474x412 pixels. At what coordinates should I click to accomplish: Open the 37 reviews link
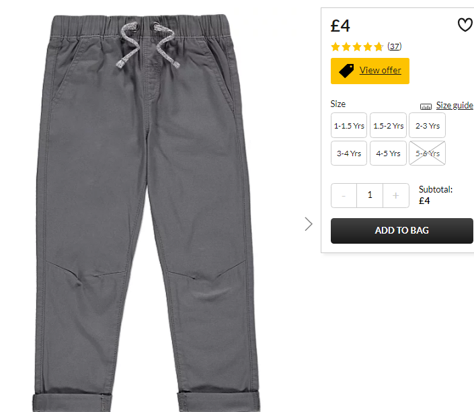[x=395, y=46]
